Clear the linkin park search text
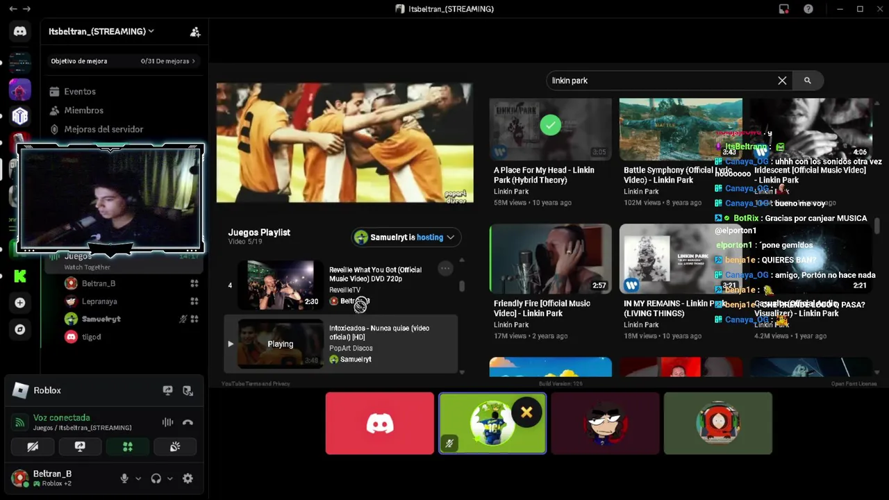The width and height of the screenshot is (889, 500). [x=782, y=81]
